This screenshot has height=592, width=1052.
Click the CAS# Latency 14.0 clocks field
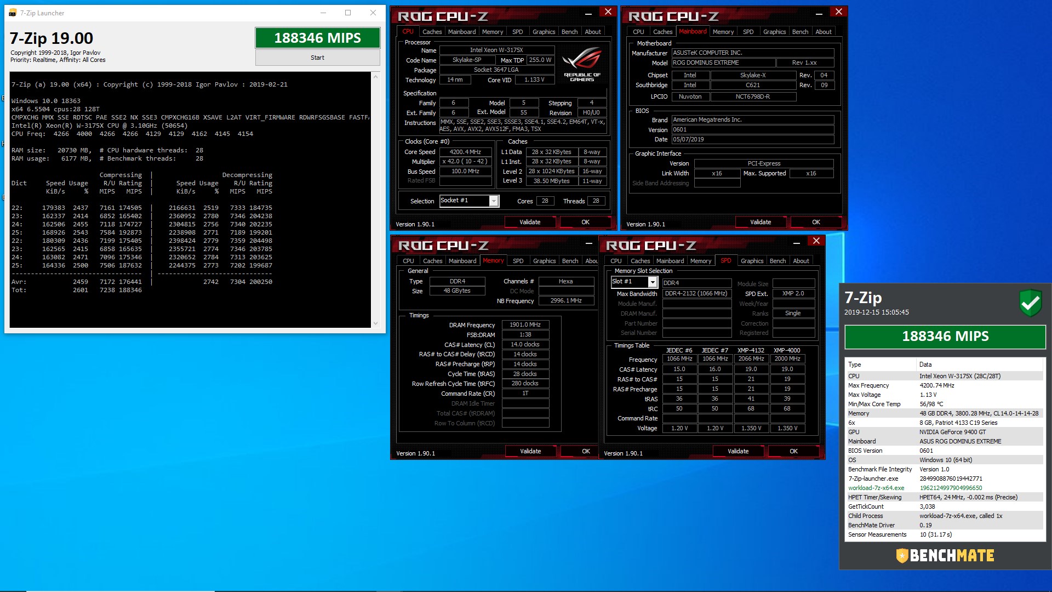[x=525, y=344]
